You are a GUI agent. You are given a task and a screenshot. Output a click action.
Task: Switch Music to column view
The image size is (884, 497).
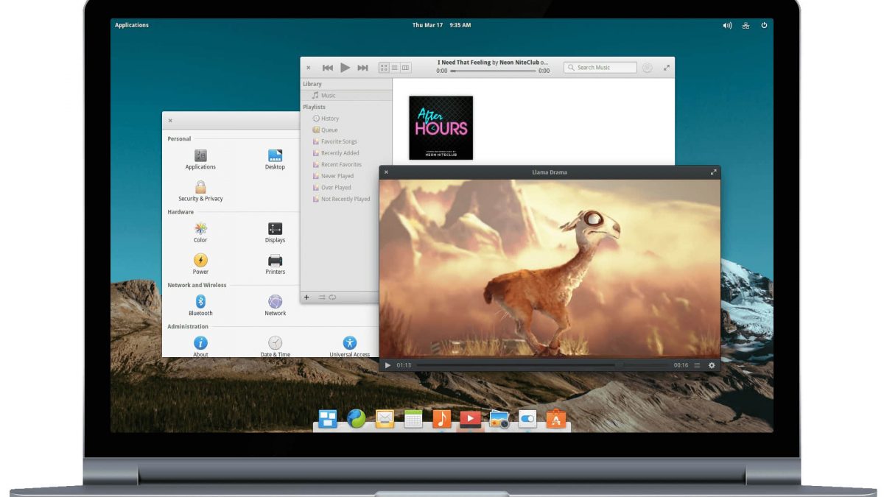coord(405,68)
